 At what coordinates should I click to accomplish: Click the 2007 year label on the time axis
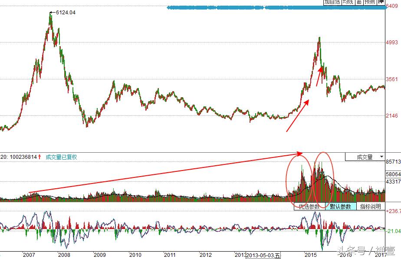[x=29, y=255]
